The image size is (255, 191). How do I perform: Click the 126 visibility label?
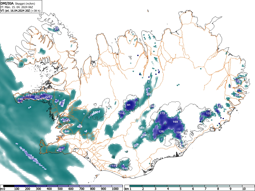click(161, 131)
